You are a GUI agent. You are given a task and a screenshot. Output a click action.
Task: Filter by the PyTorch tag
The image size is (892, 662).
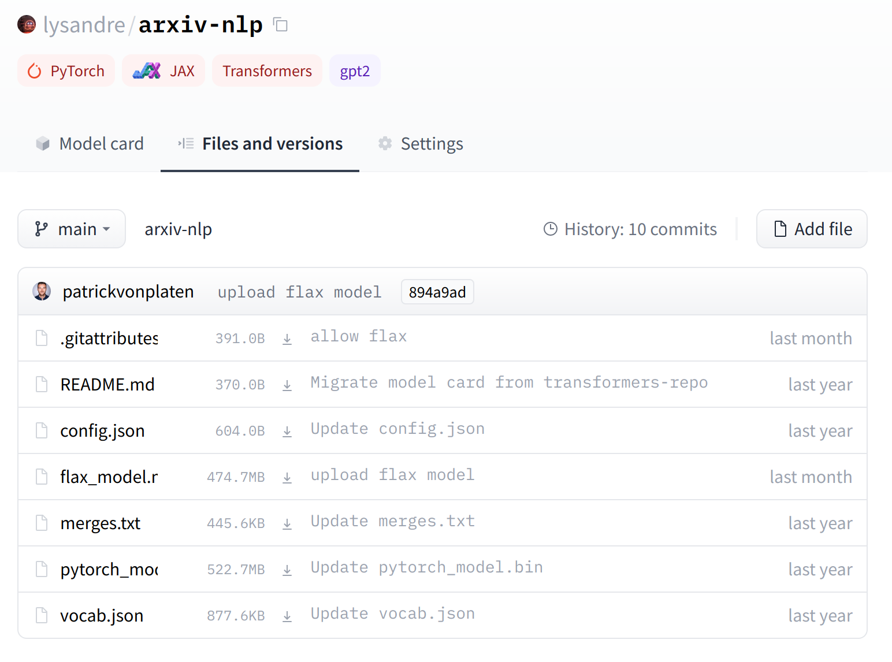tap(66, 71)
